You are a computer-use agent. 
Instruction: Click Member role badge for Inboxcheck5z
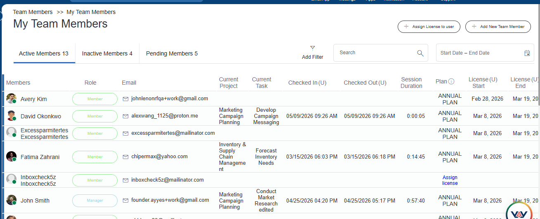point(95,180)
